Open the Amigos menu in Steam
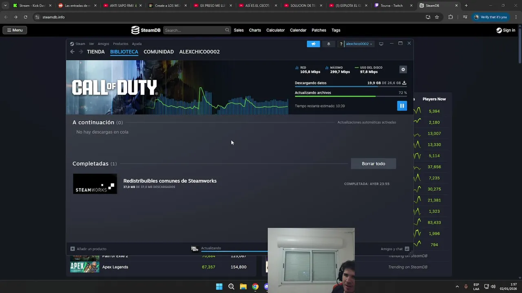522x293 pixels. coord(103,44)
